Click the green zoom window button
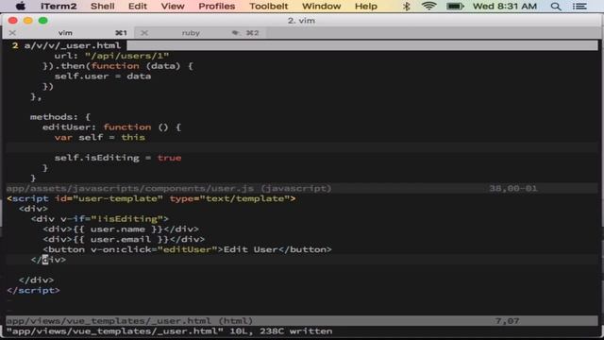The width and height of the screenshot is (604, 340). (43, 21)
